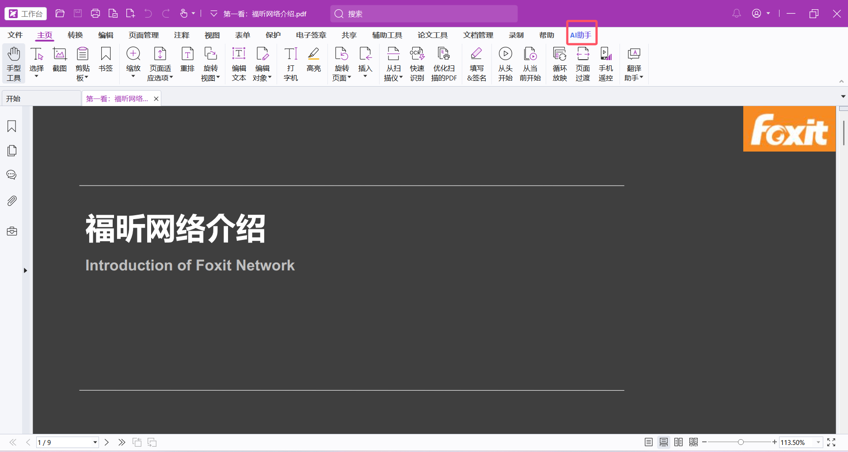This screenshot has width=848, height=452.
Task: Select continuous page view mode
Action: (x=664, y=442)
